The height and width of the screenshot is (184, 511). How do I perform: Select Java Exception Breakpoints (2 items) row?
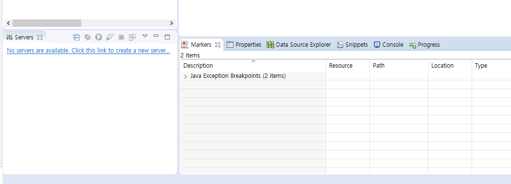click(253, 75)
